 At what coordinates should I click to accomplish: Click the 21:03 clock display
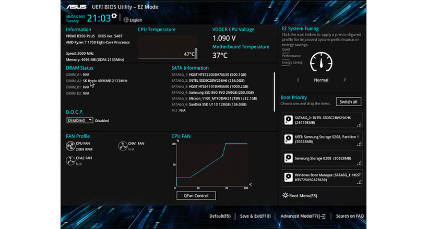click(99, 18)
